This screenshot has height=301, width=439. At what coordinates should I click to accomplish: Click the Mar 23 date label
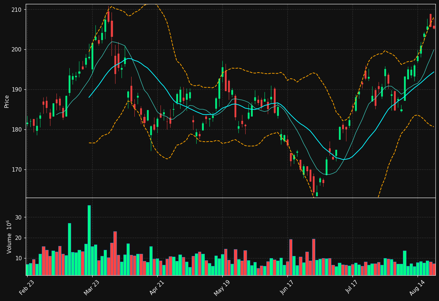tap(92, 287)
